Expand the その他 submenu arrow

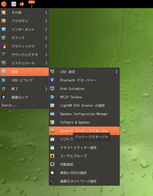click(46, 13)
